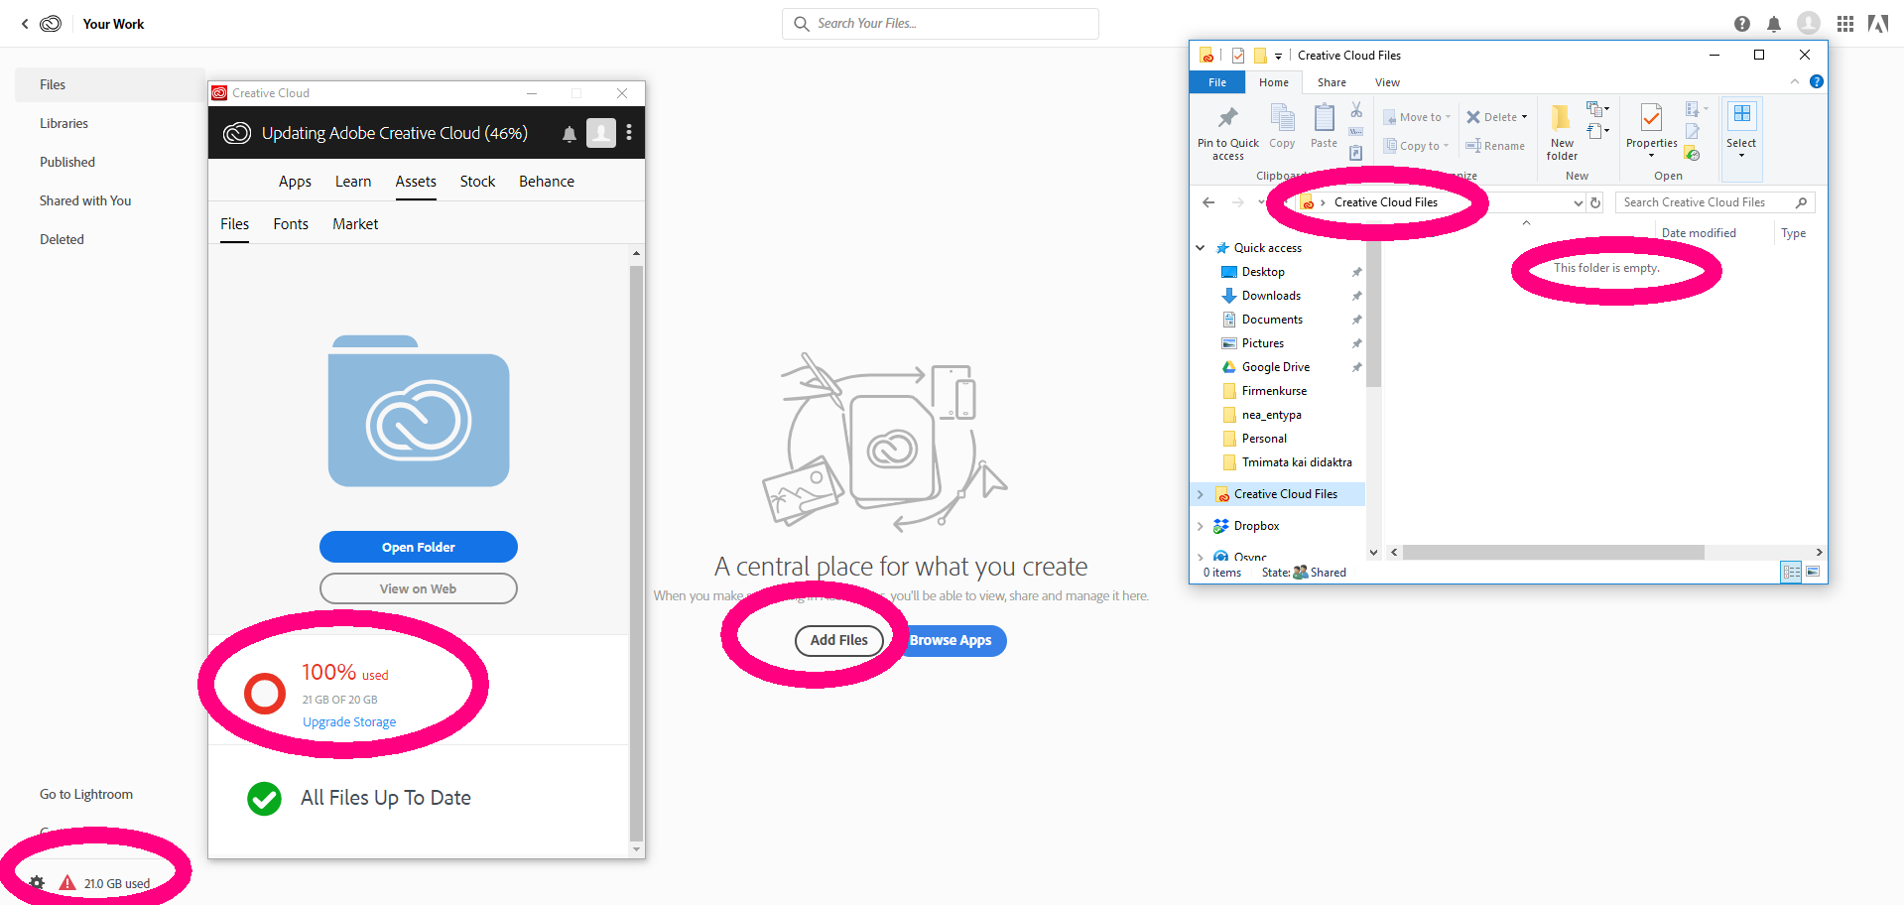The width and height of the screenshot is (1904, 905).
Task: Open notifications bell in the Your Work header
Action: (x=1774, y=24)
